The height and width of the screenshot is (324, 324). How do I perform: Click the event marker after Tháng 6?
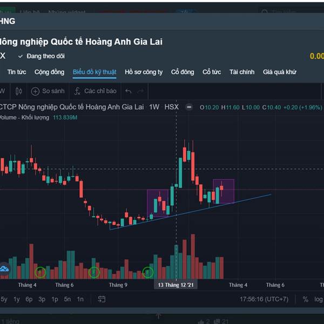(x=94, y=272)
